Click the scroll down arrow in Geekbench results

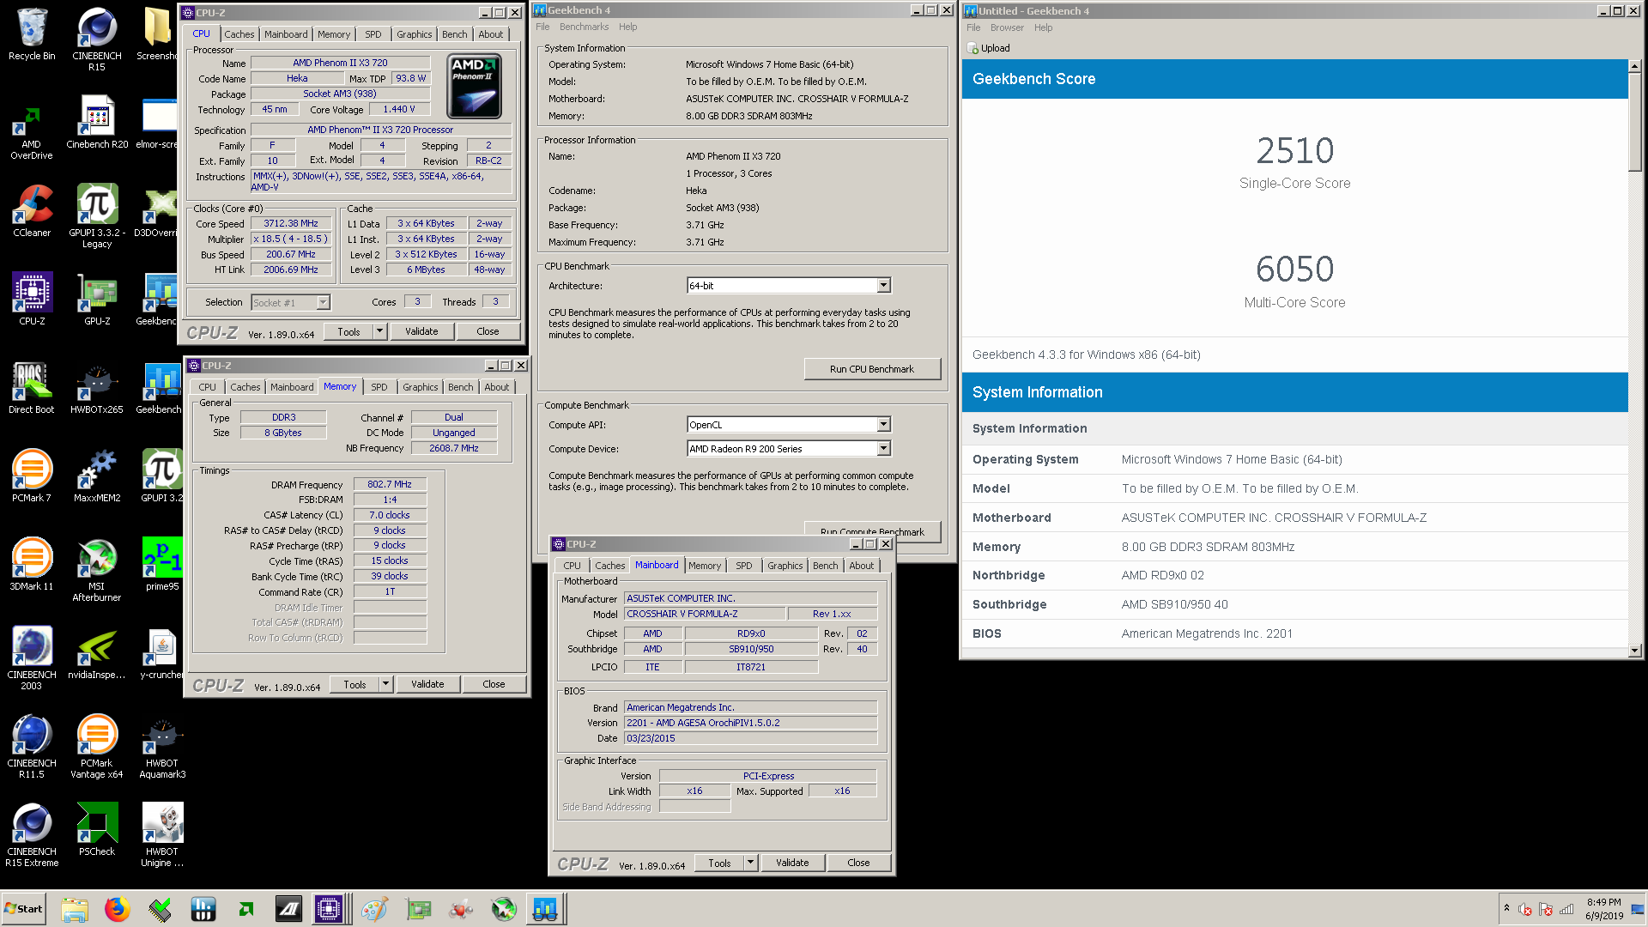1634,651
